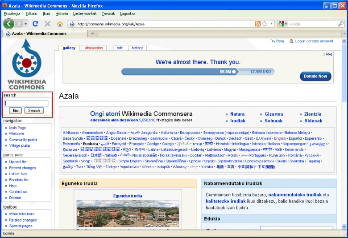Viewport: 348px width, 238px height.
Task: Click the user icon beside Log in
Action: tap(291, 41)
